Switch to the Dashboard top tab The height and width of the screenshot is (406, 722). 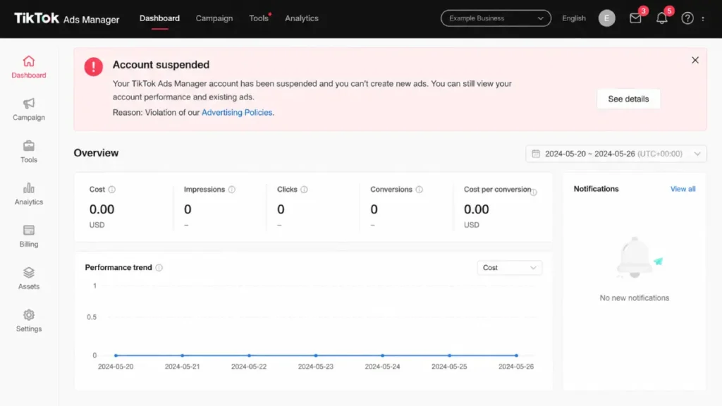click(159, 18)
